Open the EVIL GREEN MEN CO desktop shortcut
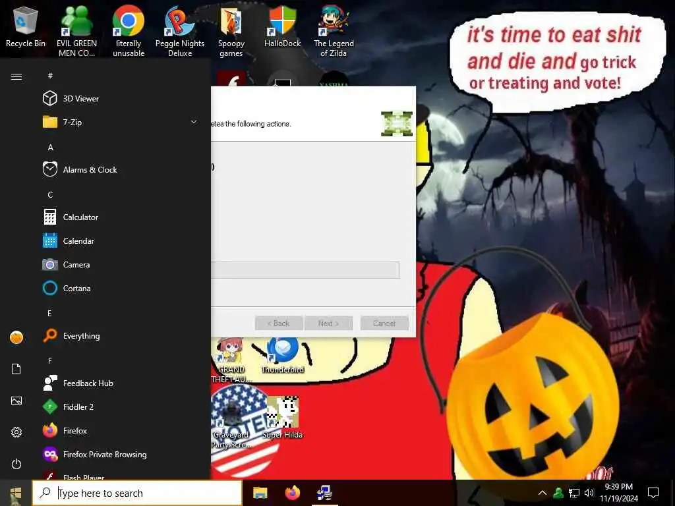 76,31
